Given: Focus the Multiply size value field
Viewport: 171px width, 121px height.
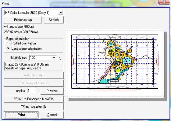Looking at the screenshot, I should (x=41, y=58).
